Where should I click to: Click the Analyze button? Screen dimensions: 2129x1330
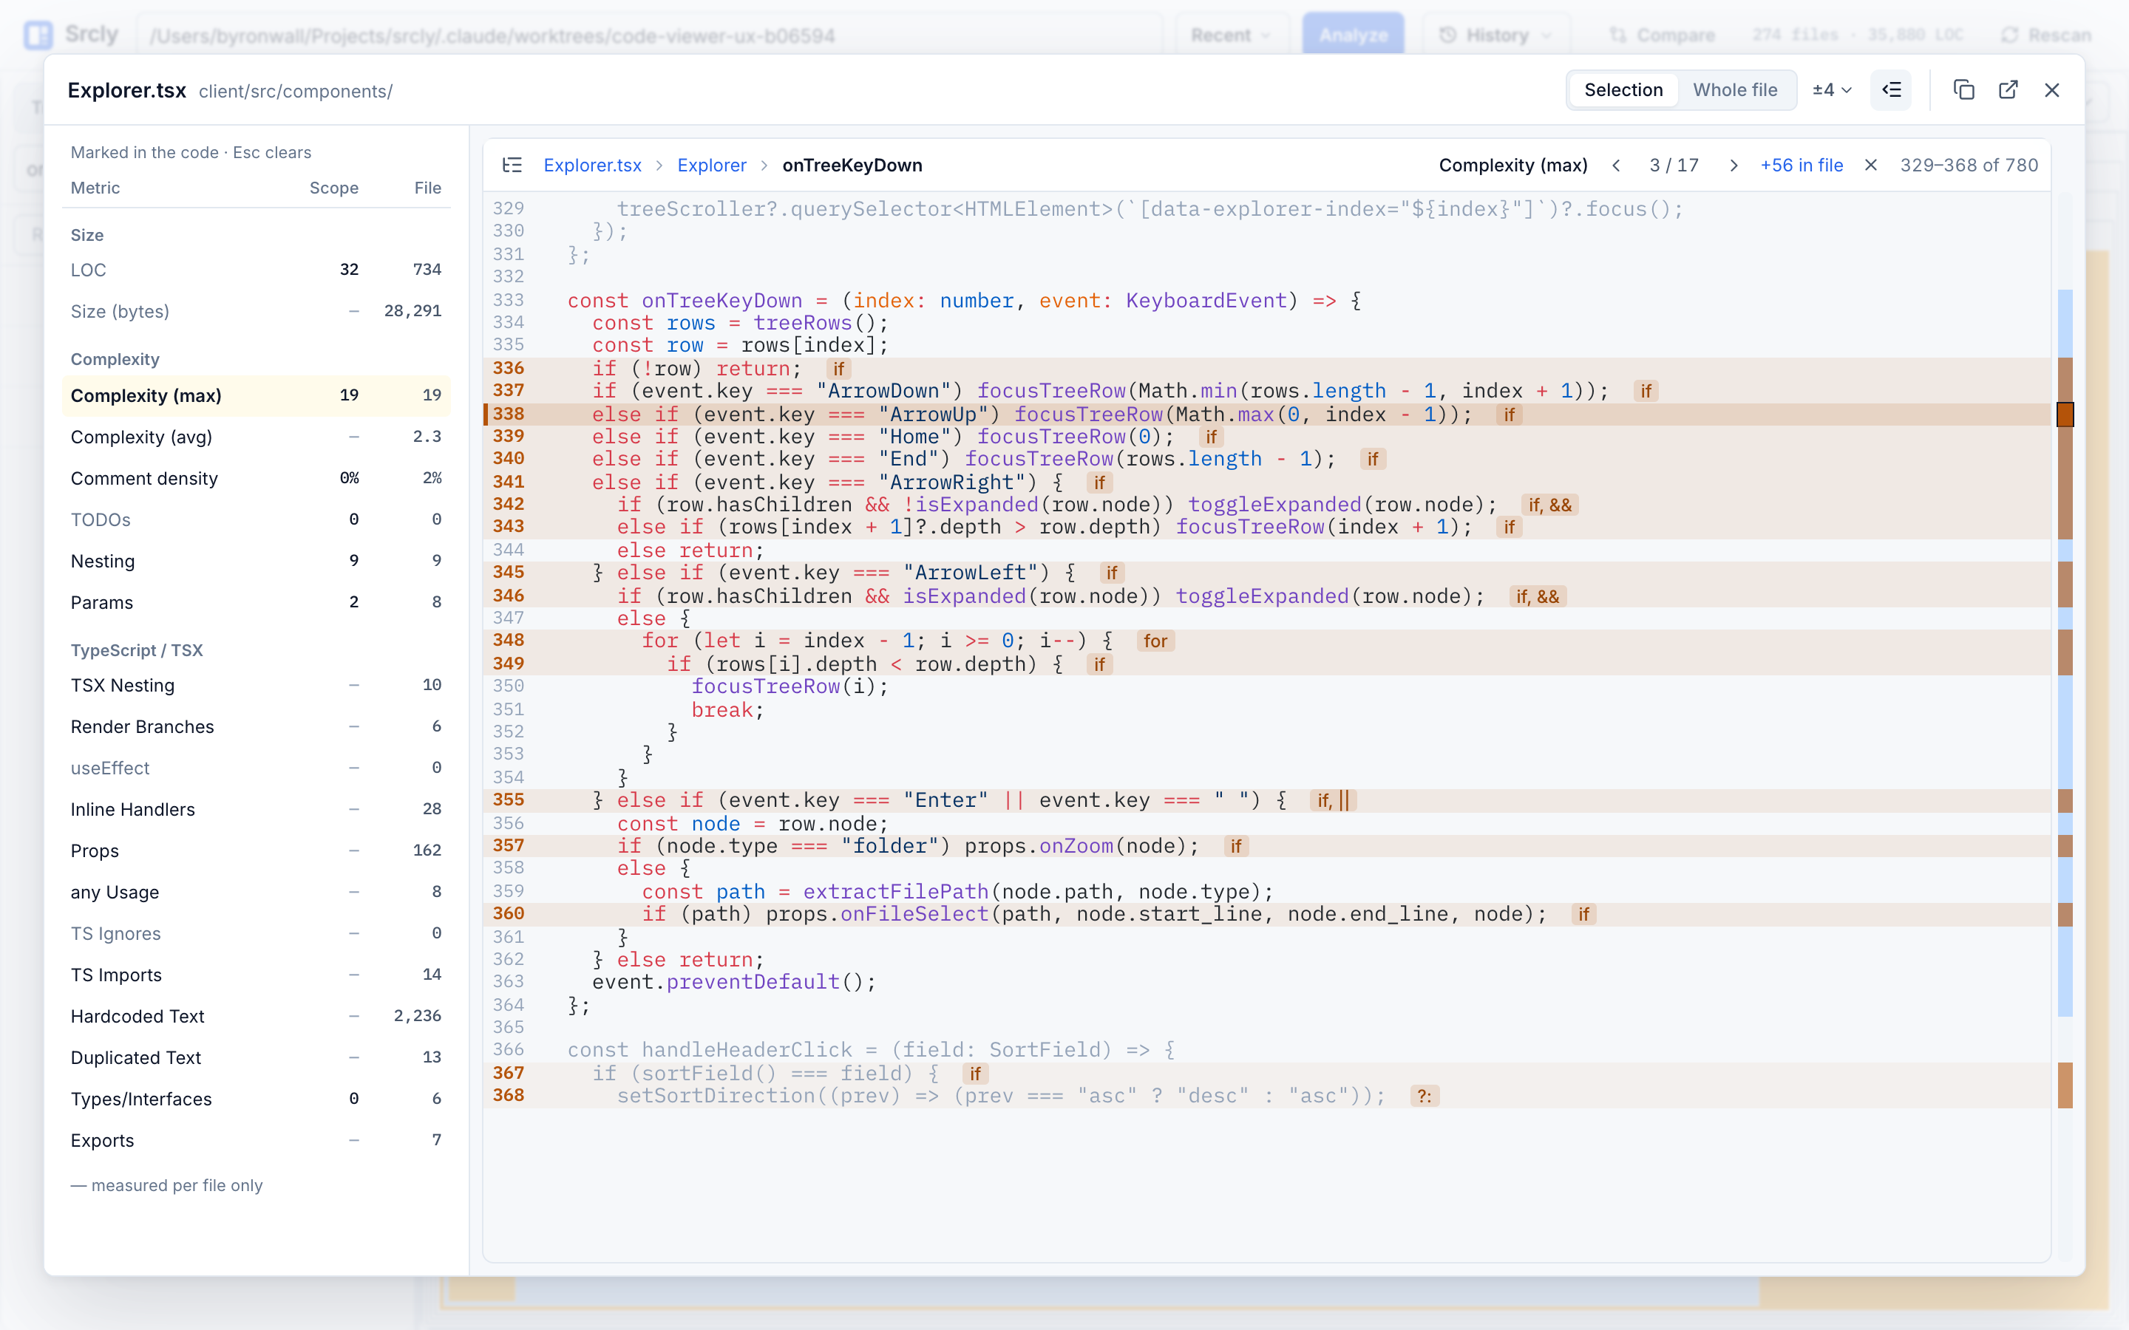tap(1353, 35)
